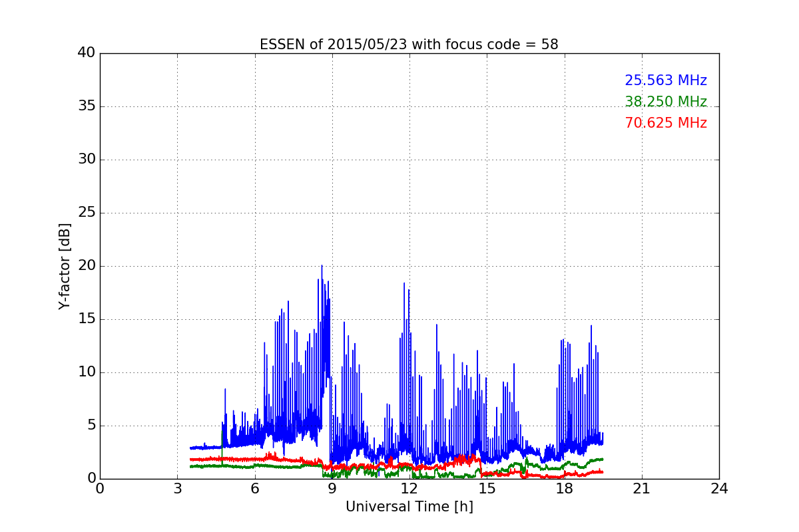Click the plot title 'ESSEN of 2015/05/23 with focus code = 58'
The height and width of the screenshot is (532, 799).
tap(409, 45)
